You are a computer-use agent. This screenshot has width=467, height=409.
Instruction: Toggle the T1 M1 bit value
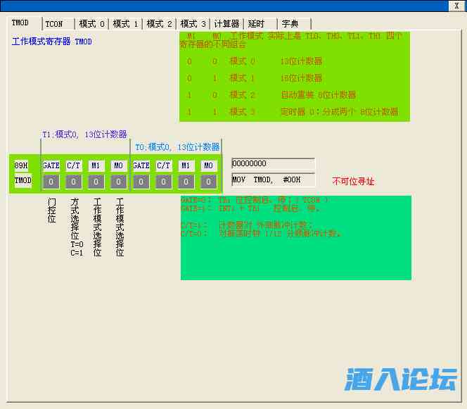[96, 182]
